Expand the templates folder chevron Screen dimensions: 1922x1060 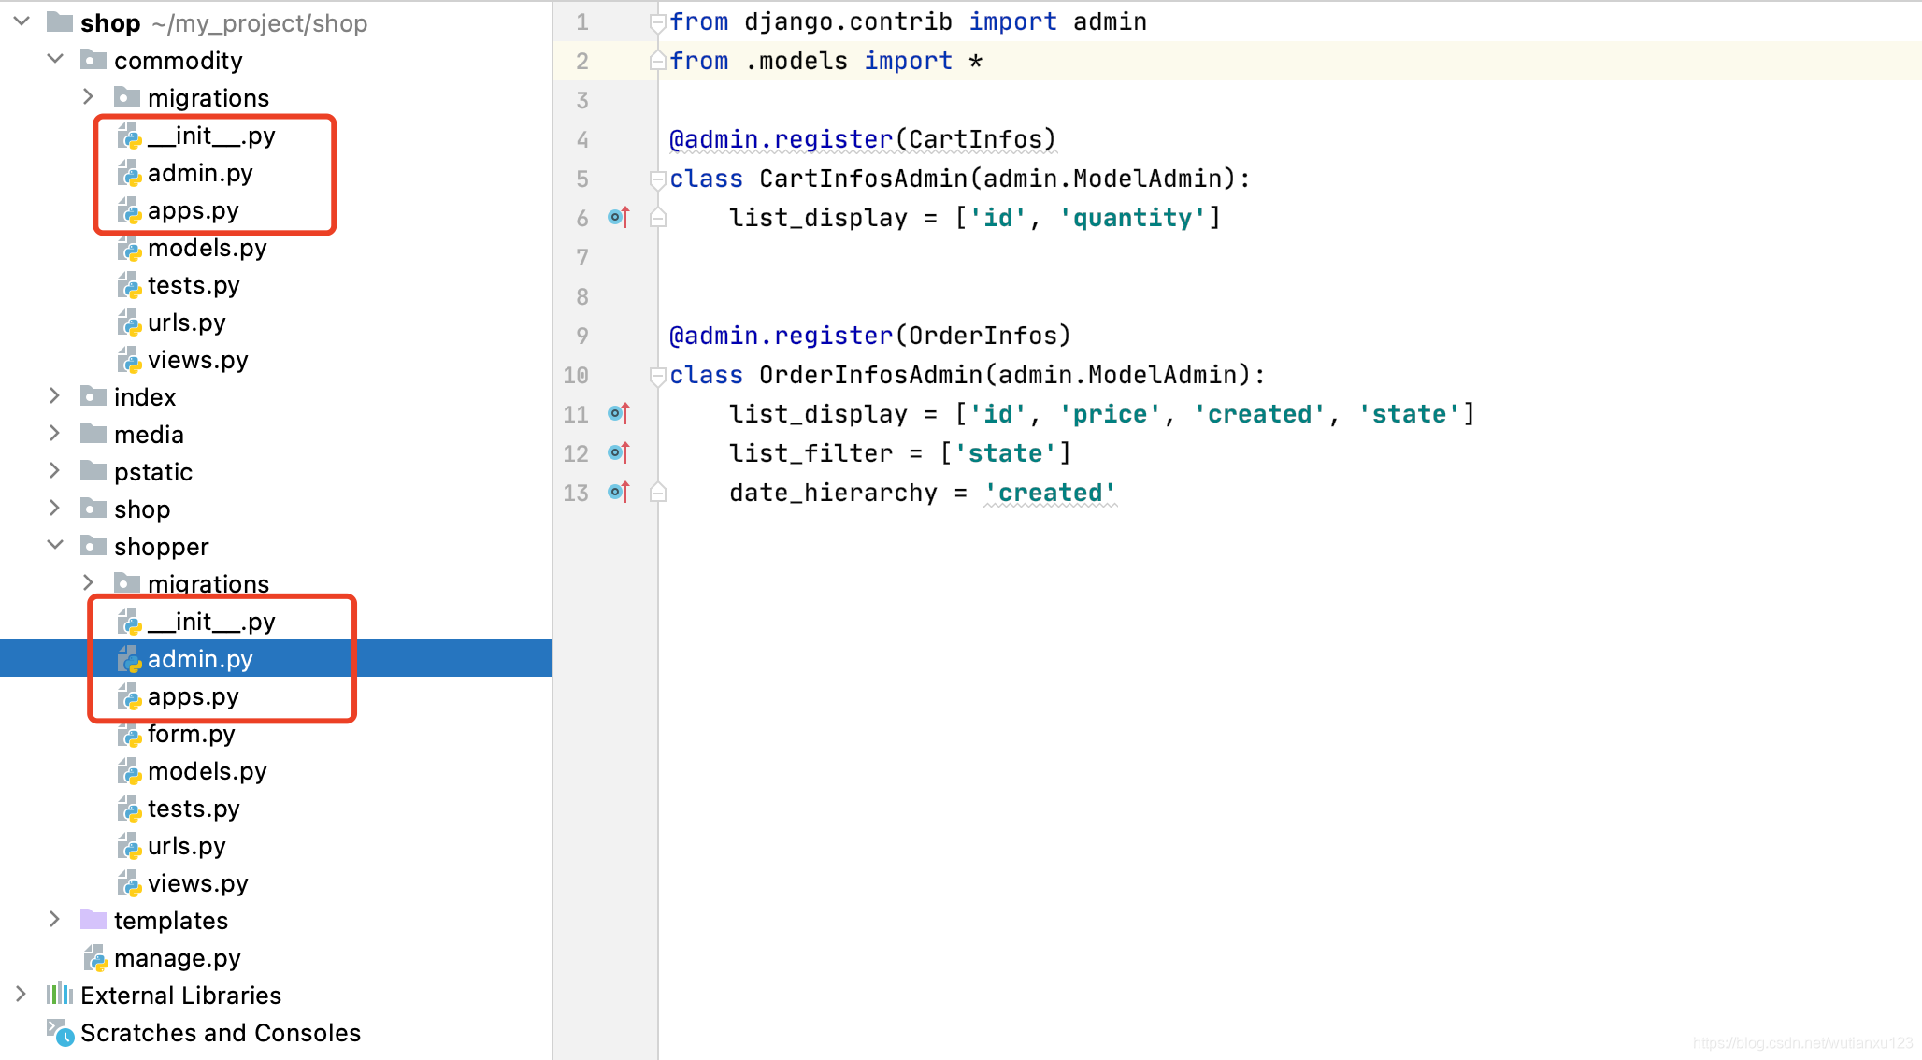[55, 919]
